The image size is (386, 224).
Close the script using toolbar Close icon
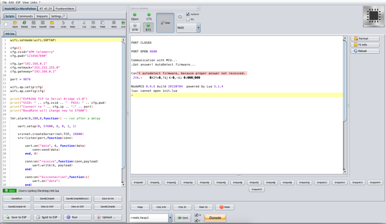[52, 24]
